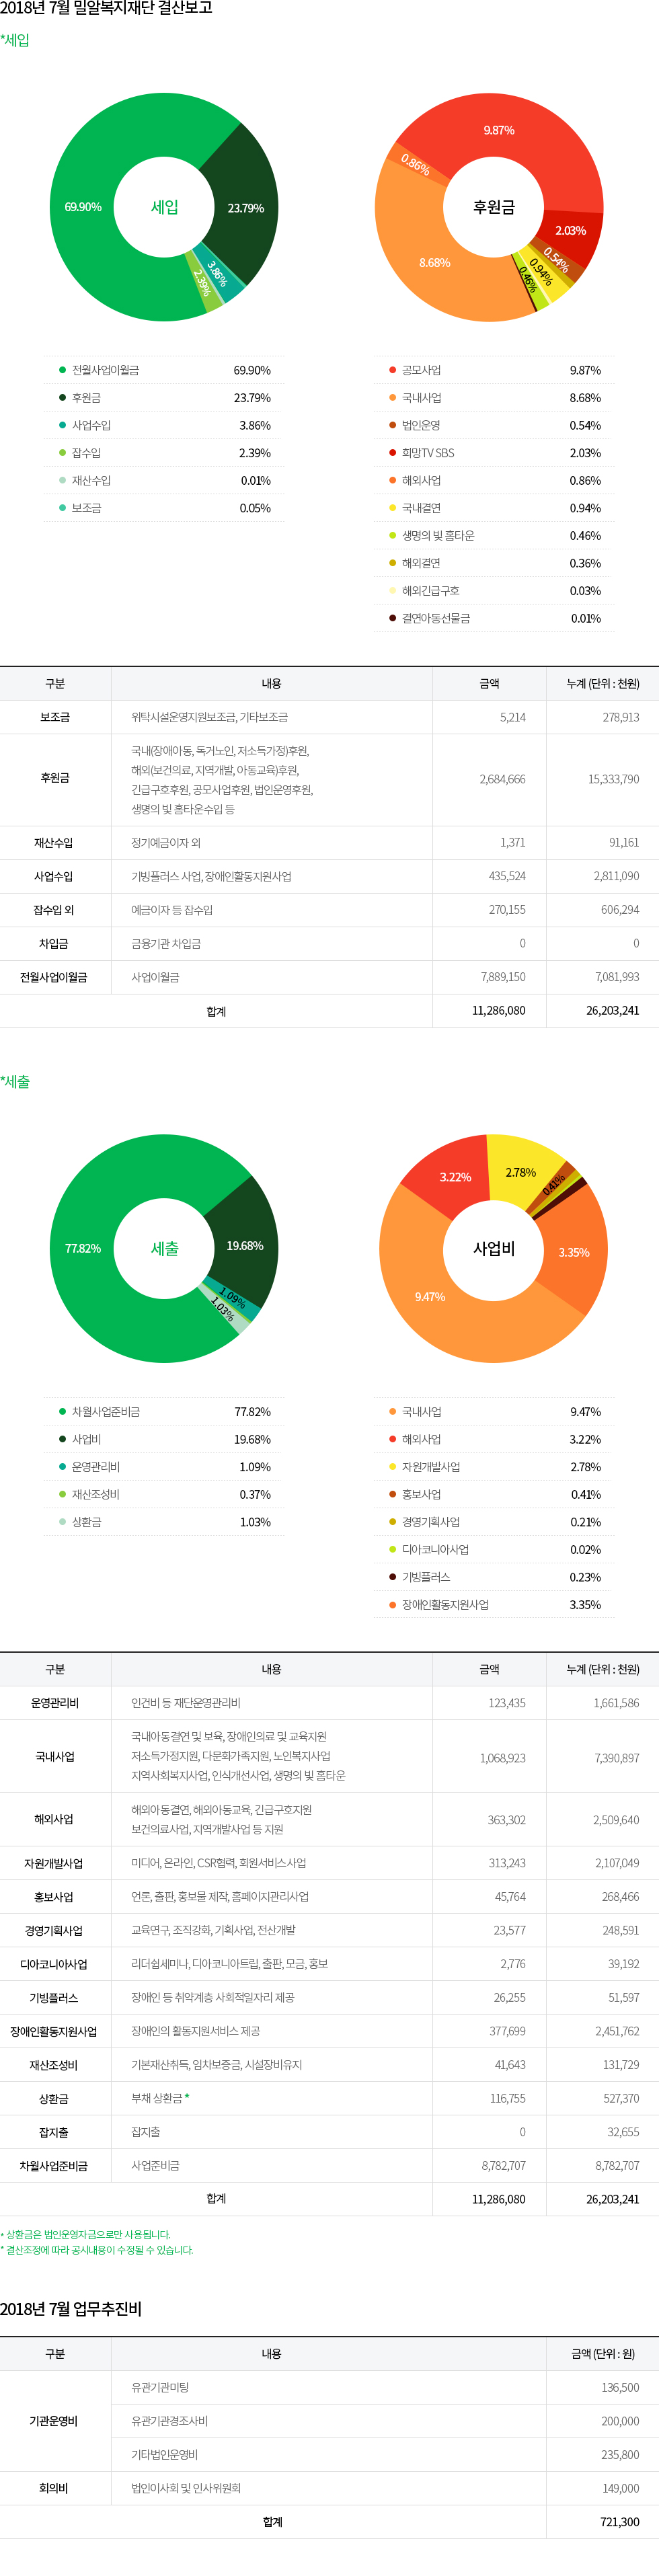The height and width of the screenshot is (2576, 659).
Task: Click the legend dot for 결연아동선물금
Action: point(392,618)
